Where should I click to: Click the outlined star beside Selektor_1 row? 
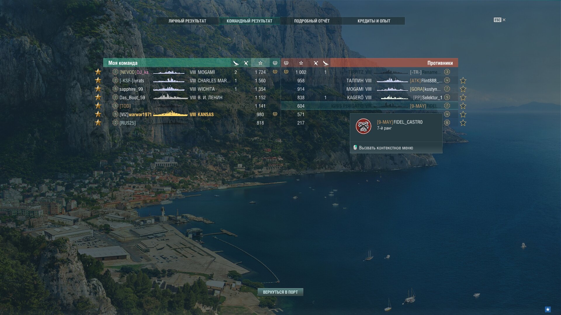tap(463, 97)
